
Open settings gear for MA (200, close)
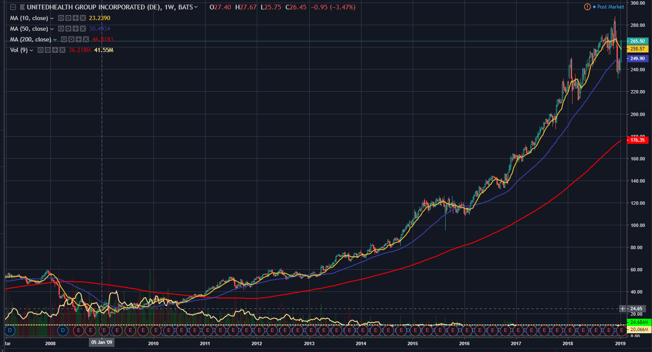tap(71, 39)
